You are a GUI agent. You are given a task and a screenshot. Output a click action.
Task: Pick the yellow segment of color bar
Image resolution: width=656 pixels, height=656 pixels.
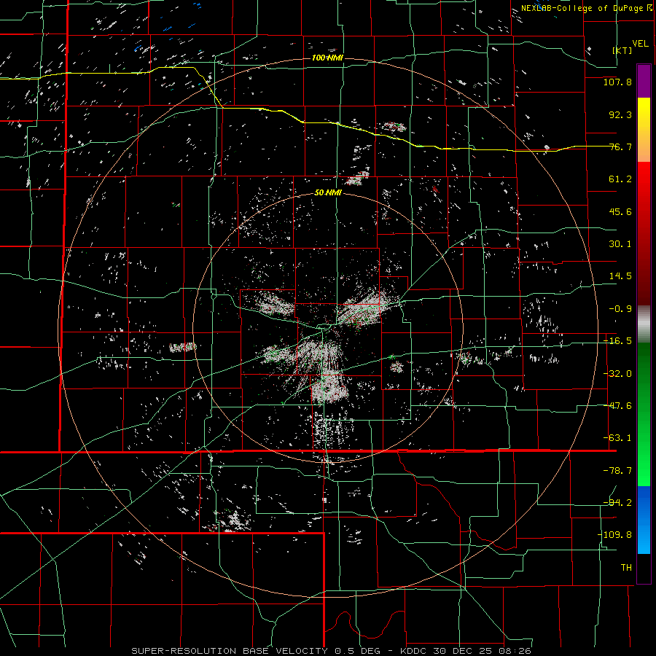(644, 130)
